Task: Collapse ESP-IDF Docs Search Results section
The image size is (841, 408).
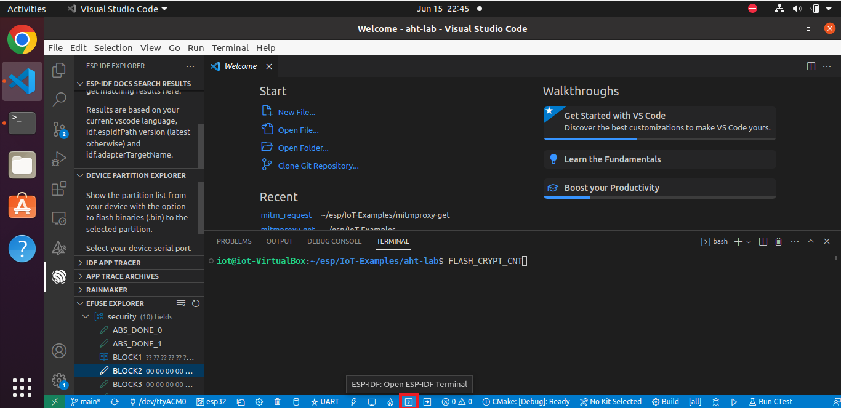Action: click(139, 84)
